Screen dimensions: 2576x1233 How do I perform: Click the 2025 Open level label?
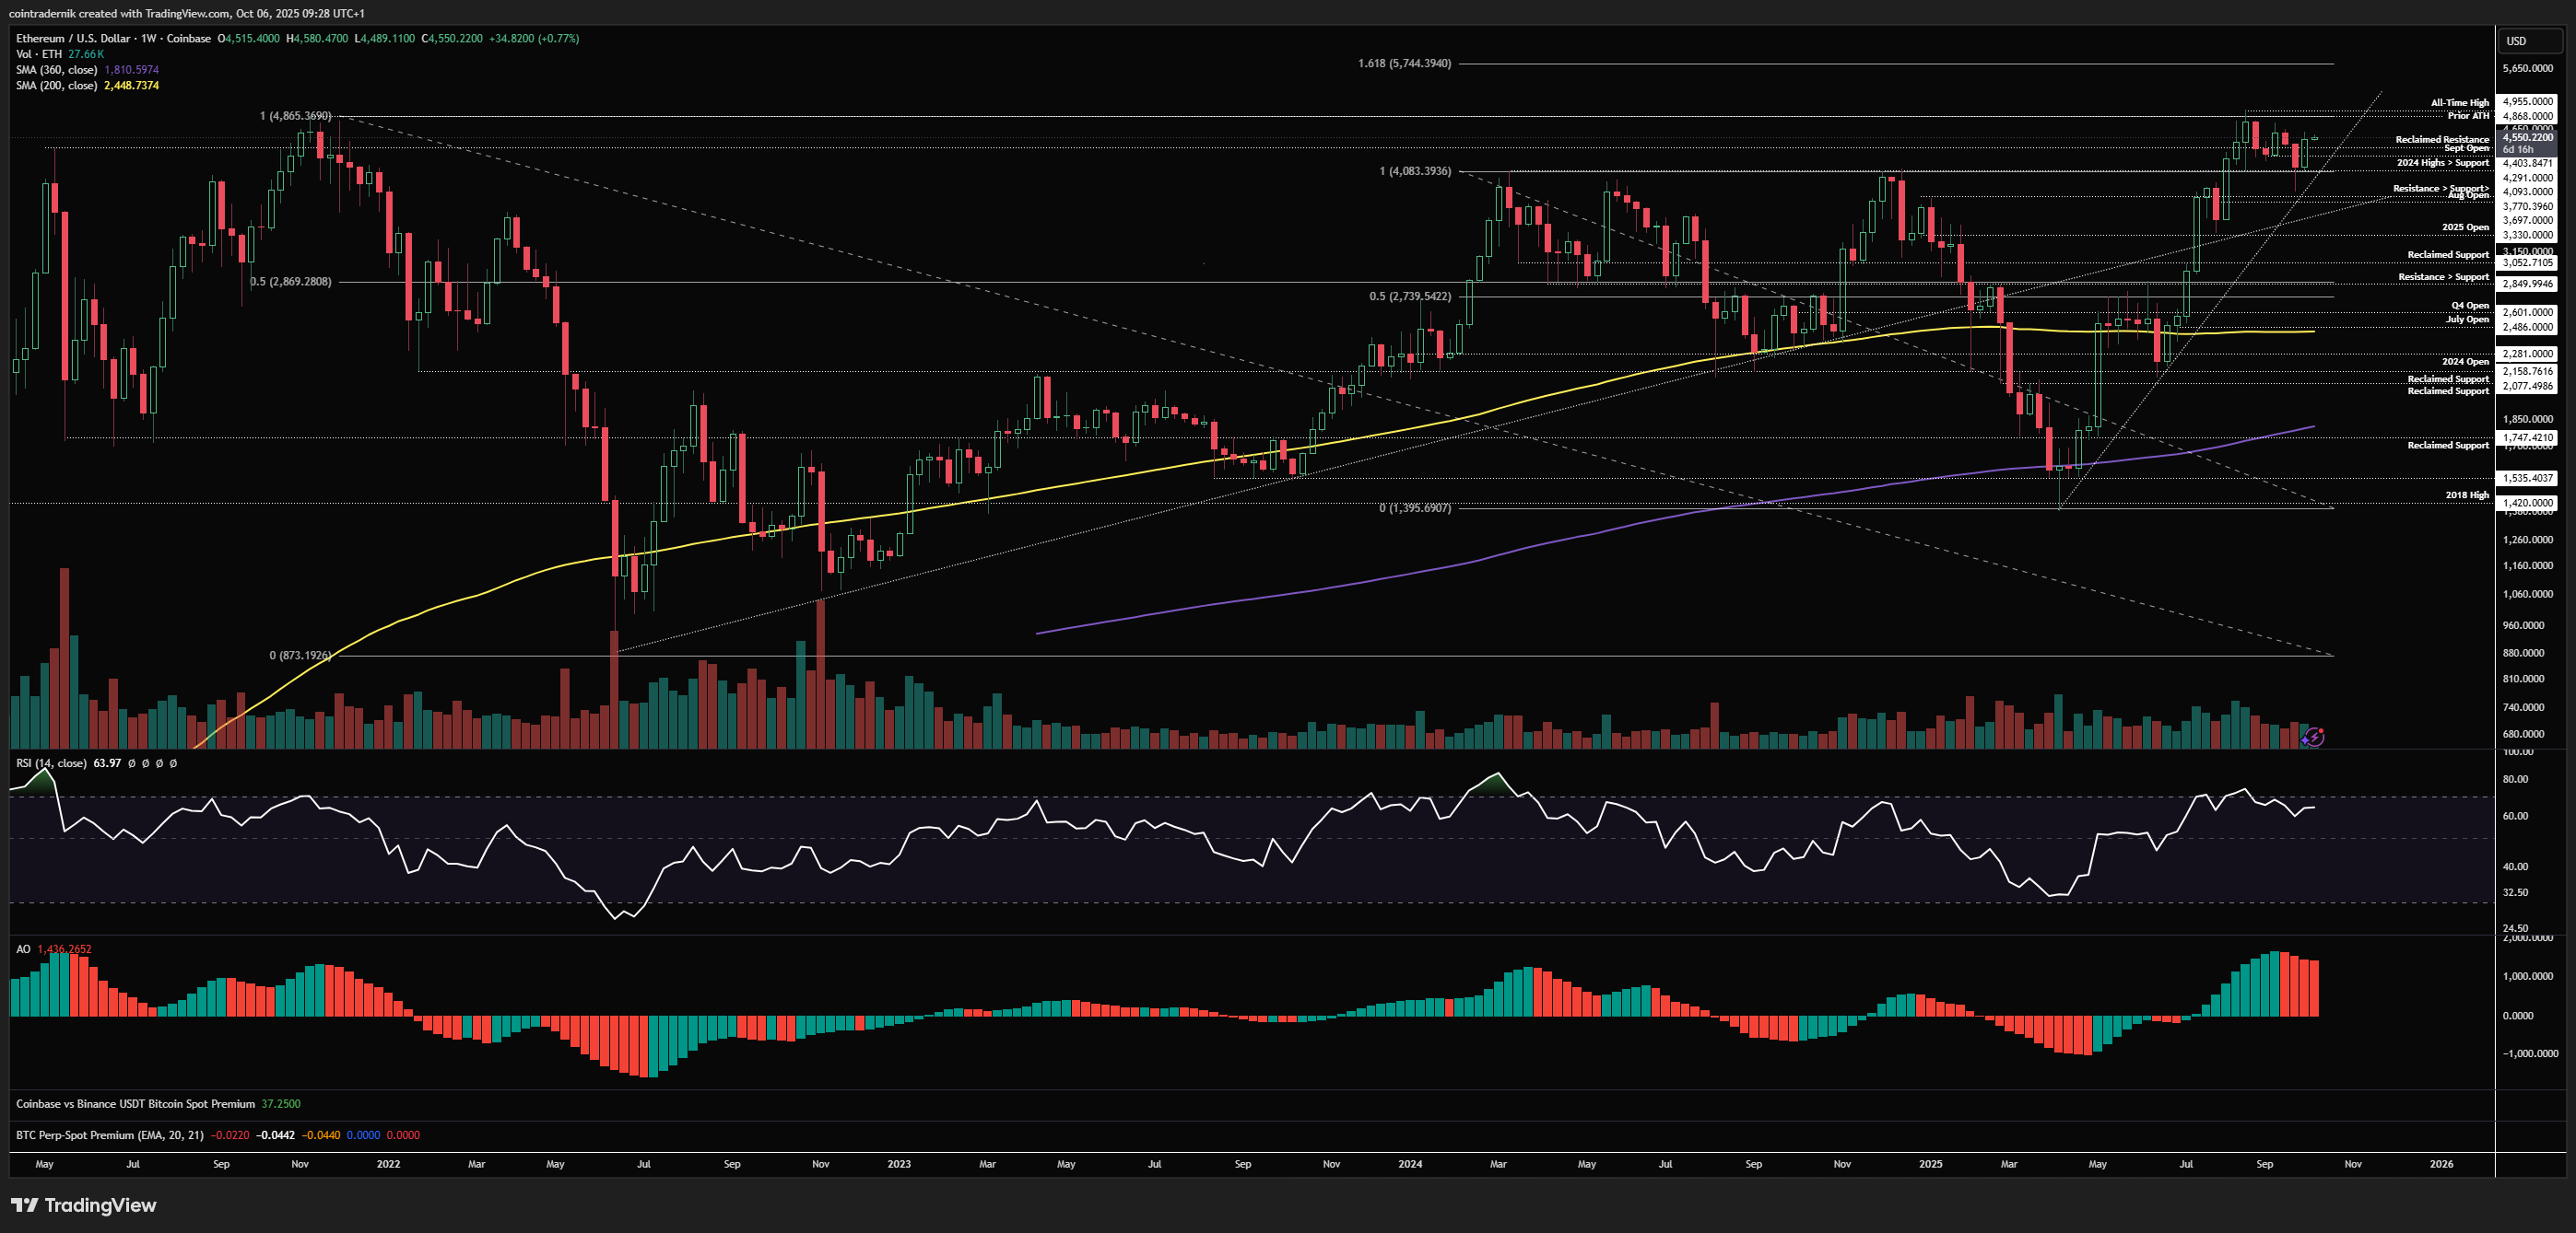pyautogui.click(x=2464, y=227)
